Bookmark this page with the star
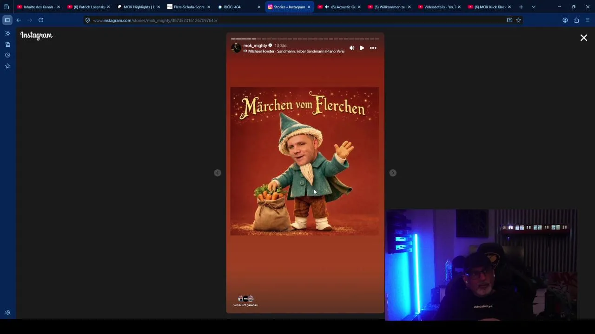This screenshot has height=334, width=595. click(518, 20)
